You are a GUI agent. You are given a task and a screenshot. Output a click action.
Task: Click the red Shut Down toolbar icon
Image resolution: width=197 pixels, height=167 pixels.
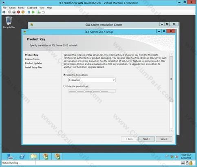pos(18,12)
